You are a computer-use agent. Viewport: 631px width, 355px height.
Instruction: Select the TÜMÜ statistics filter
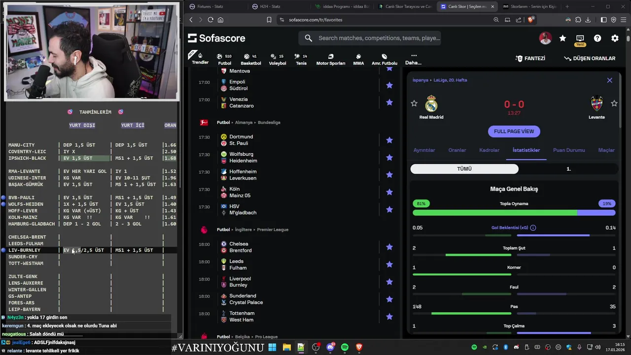pyautogui.click(x=464, y=169)
